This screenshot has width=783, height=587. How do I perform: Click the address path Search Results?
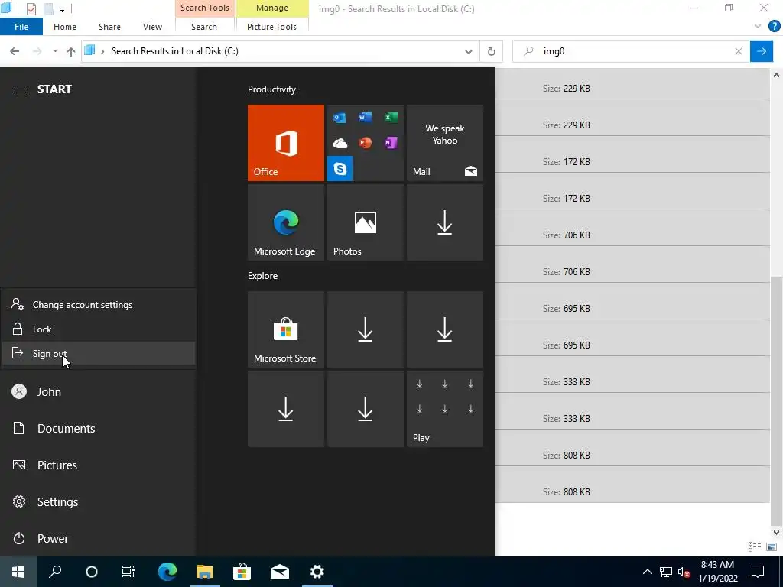point(175,51)
